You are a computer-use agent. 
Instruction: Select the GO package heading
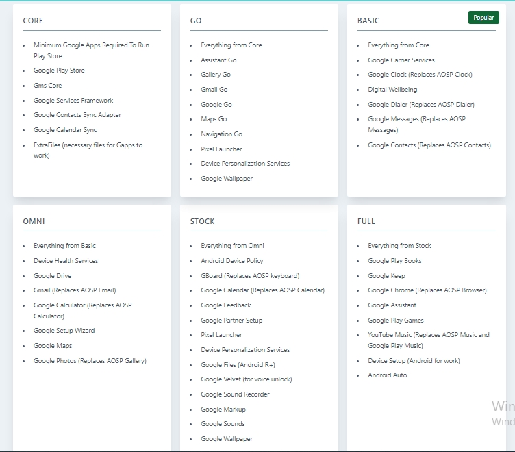pyautogui.click(x=196, y=21)
